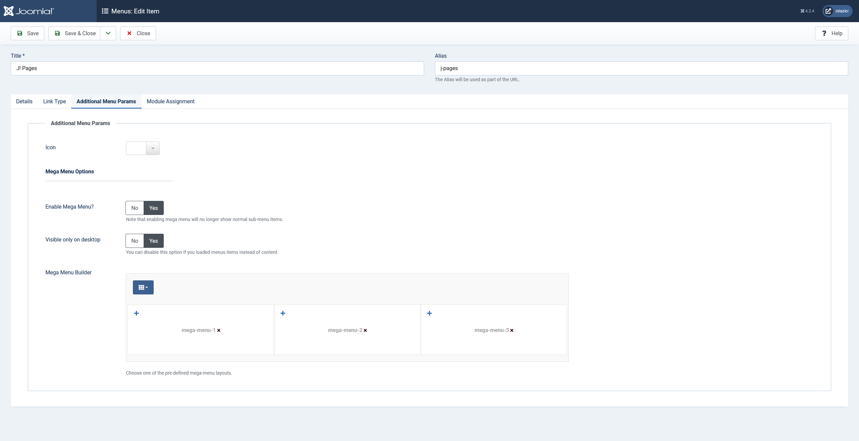This screenshot has height=441, width=859.
Task: Expand the Save & Close dropdown arrow
Action: tap(108, 33)
